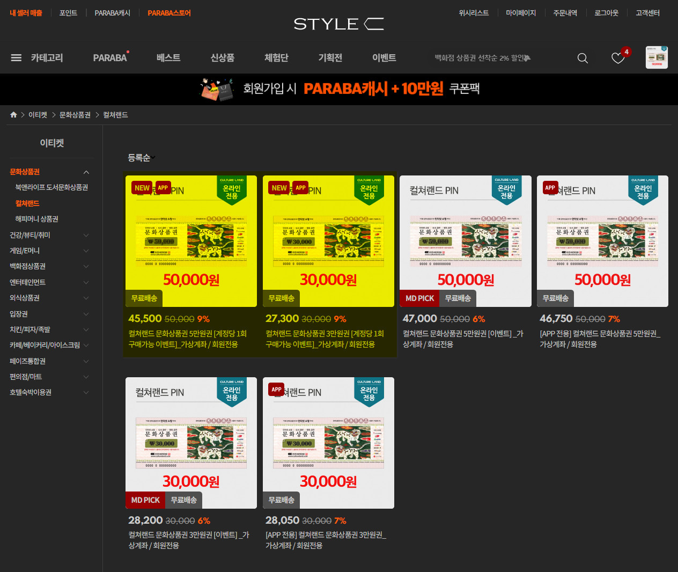678x572 pixels.
Task: Expand the 입장권 category
Action: click(x=86, y=314)
